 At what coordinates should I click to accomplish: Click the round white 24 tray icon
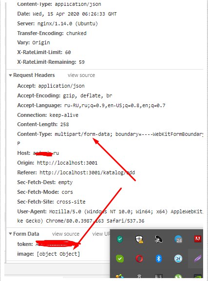point(178,259)
